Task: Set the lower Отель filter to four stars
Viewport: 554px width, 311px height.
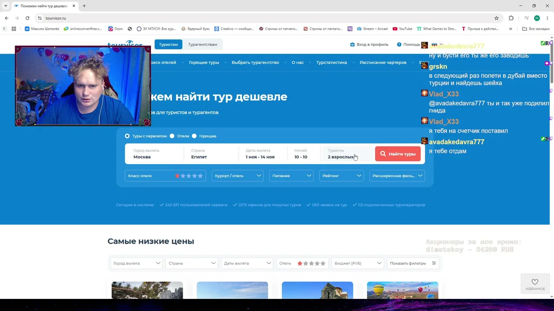Action: [317, 263]
